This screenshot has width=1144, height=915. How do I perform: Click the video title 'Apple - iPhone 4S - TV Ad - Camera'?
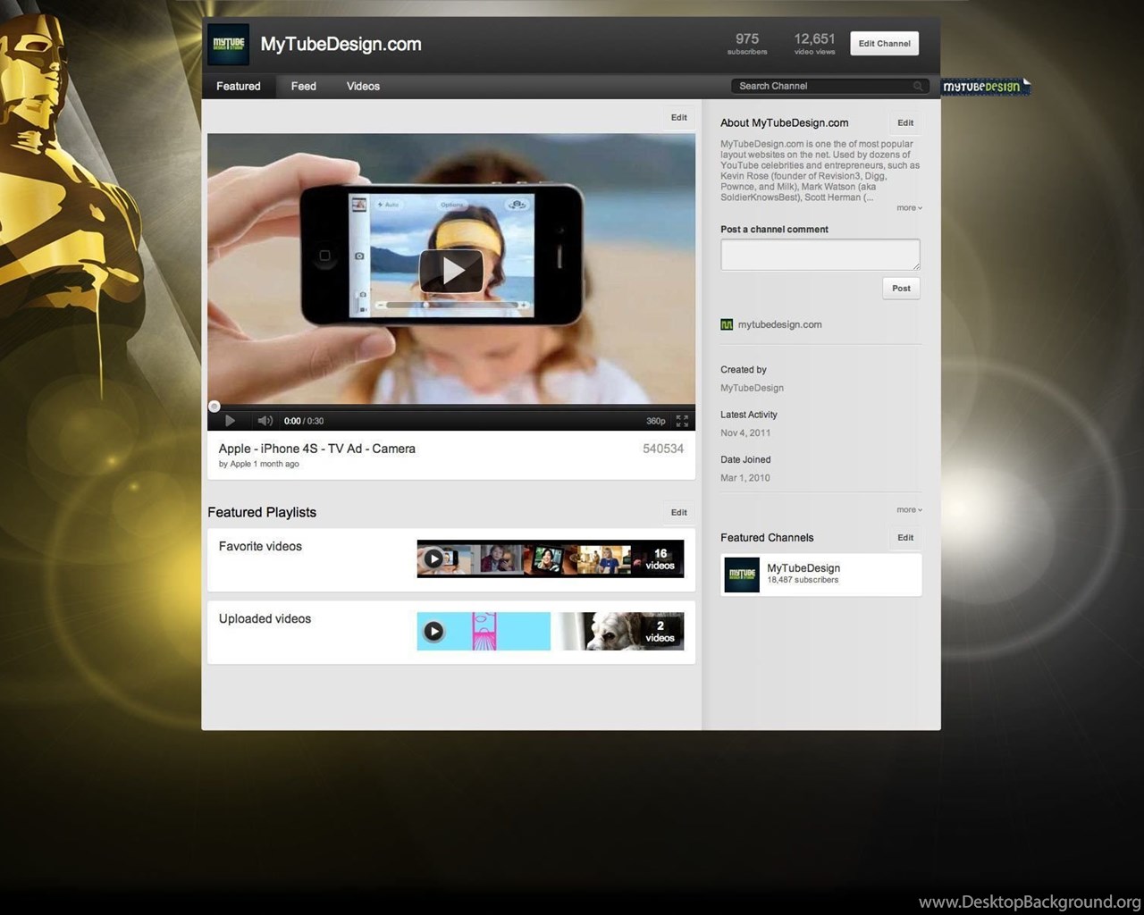317,449
